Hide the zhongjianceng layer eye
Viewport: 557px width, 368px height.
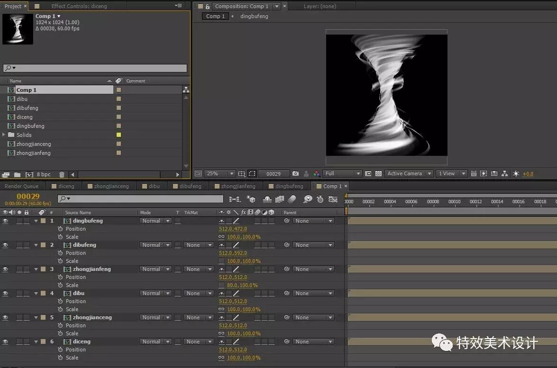[x=5, y=317]
